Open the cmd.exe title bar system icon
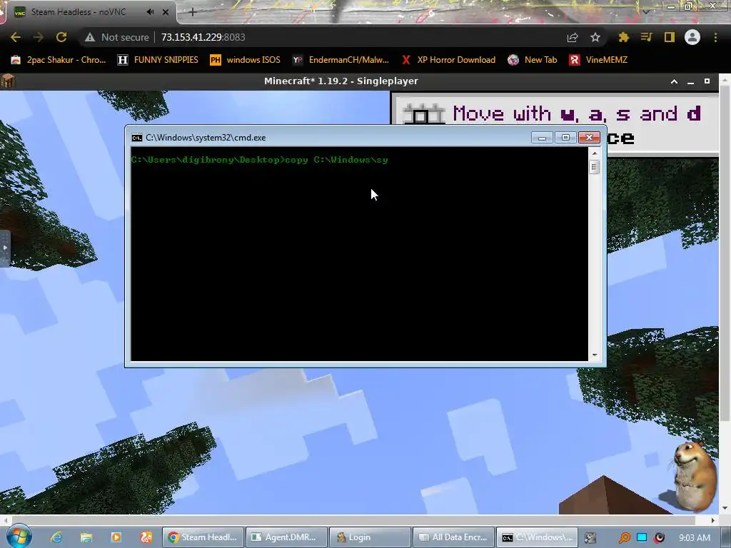731x548 pixels. coord(136,138)
